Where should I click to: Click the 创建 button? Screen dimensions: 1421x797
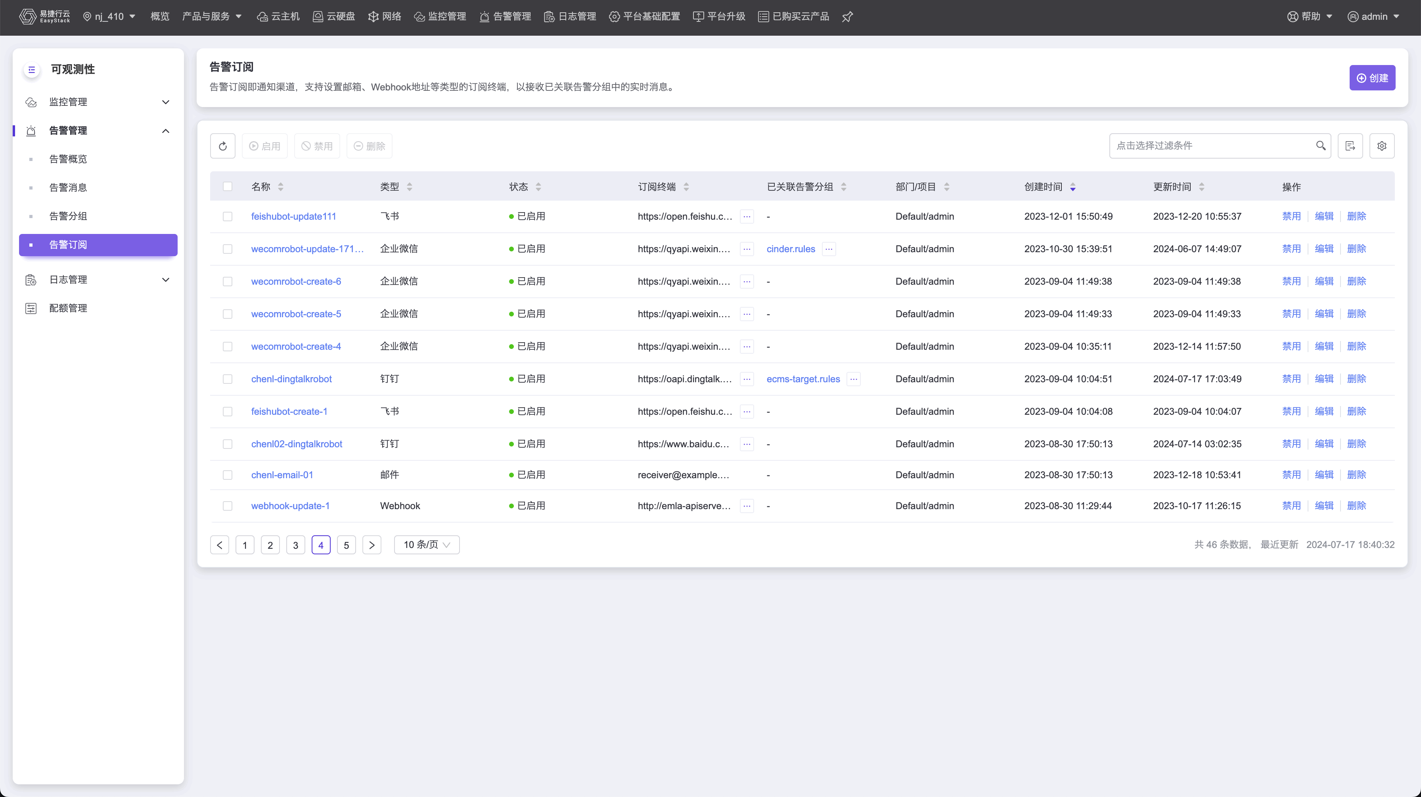pos(1372,78)
